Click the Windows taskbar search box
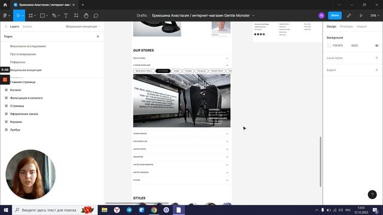 54,210
